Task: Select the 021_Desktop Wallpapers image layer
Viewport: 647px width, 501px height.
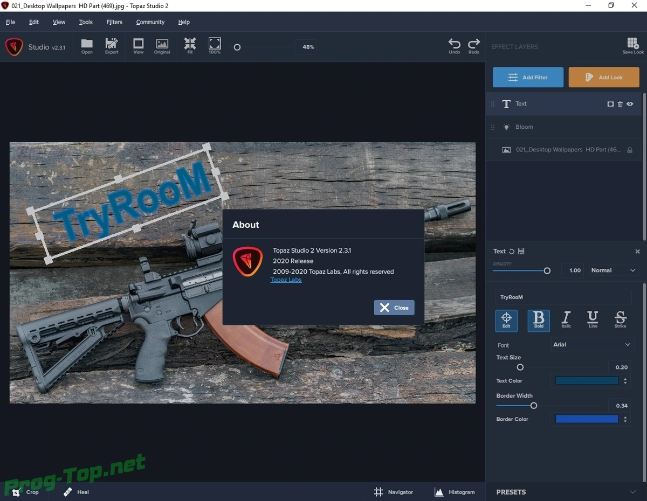Action: [564, 150]
